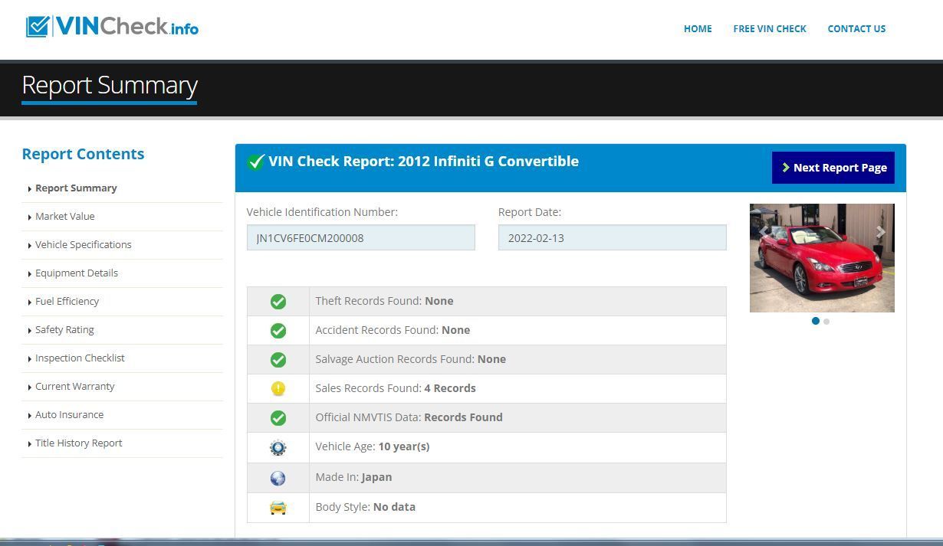Open the Vehicle Specifications section

click(x=83, y=244)
